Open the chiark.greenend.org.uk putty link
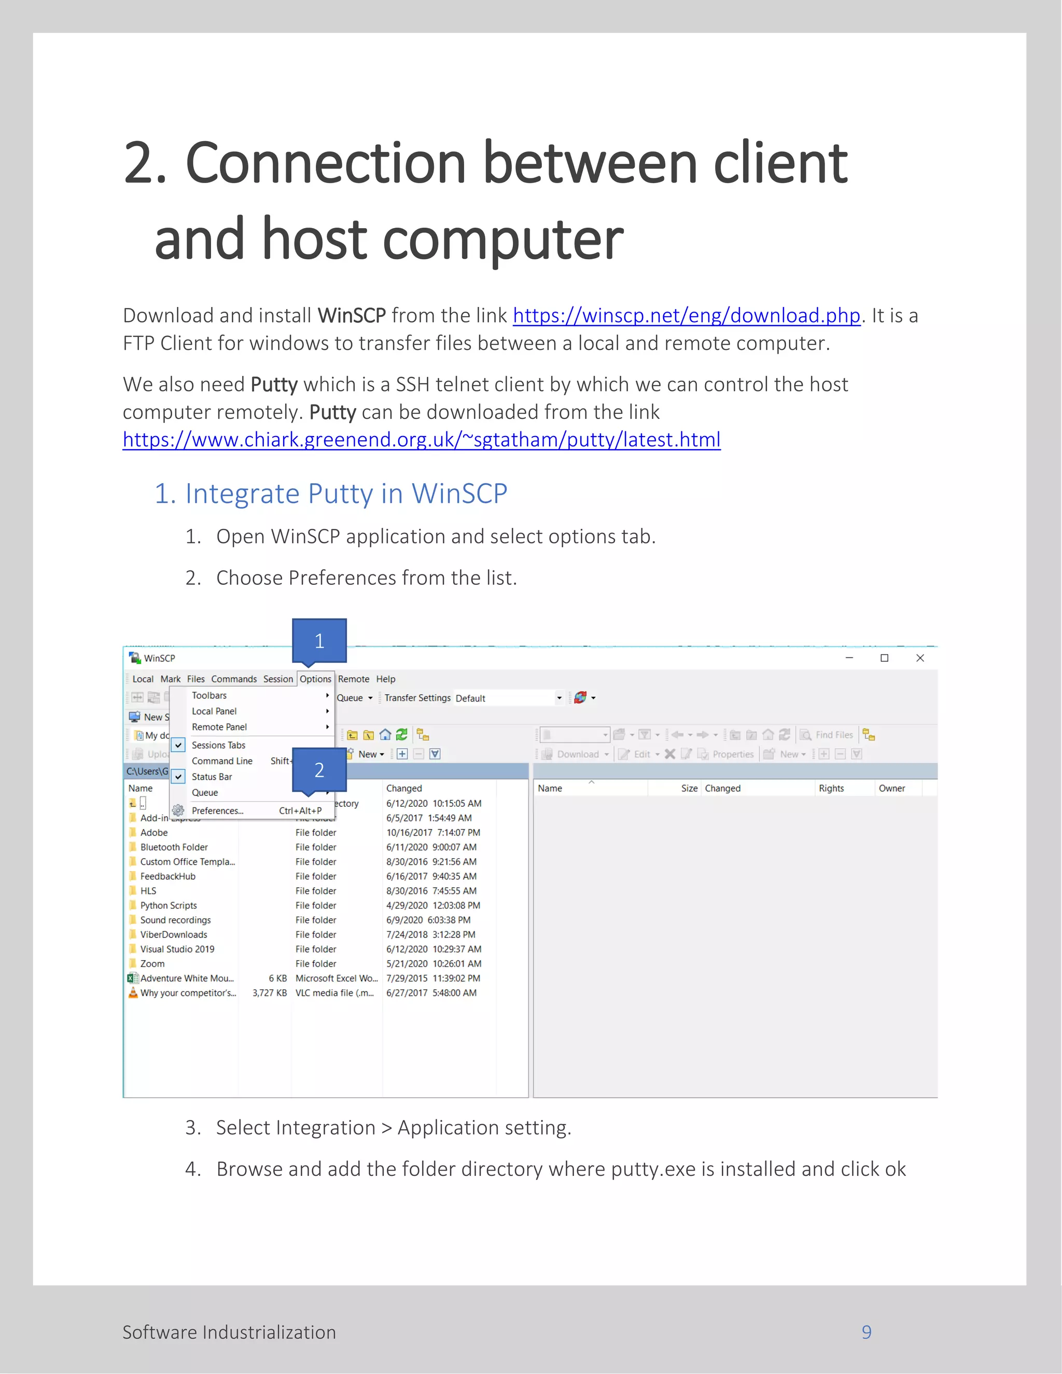 [x=421, y=440]
